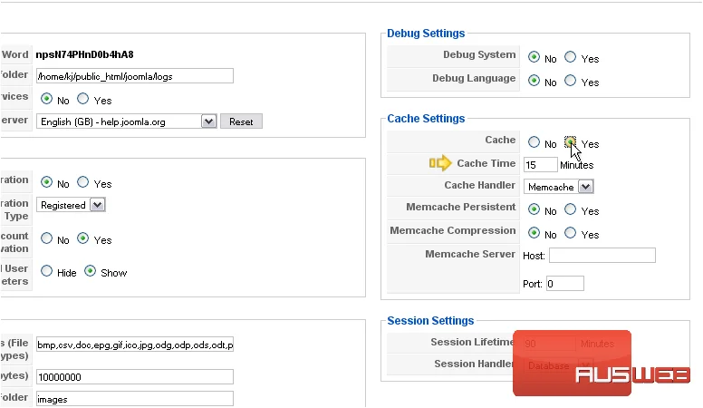Click the allowed file extensions text field
This screenshot has height=408, width=703.
pyautogui.click(x=135, y=345)
